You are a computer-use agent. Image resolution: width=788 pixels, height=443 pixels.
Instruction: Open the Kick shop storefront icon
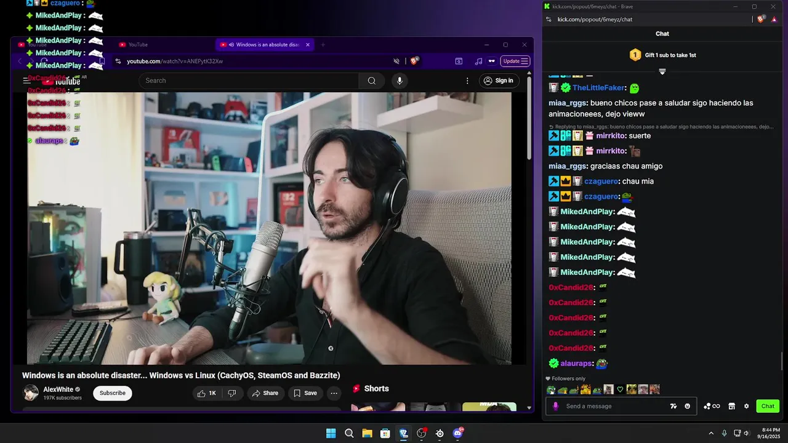pos(731,406)
